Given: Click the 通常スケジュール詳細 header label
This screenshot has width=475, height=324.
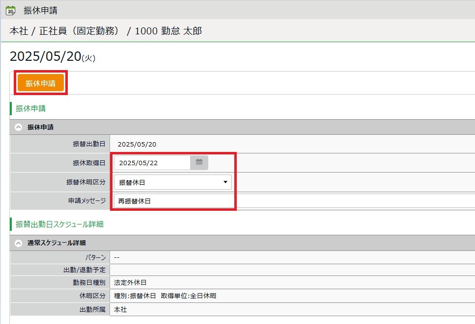Looking at the screenshot, I should click(57, 243).
